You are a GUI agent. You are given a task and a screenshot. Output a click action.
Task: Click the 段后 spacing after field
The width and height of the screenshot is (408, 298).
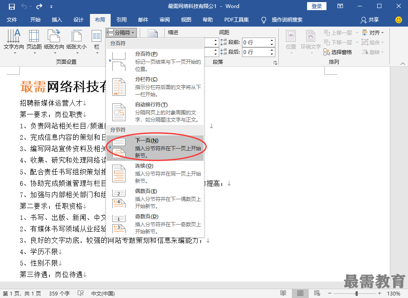(256, 52)
